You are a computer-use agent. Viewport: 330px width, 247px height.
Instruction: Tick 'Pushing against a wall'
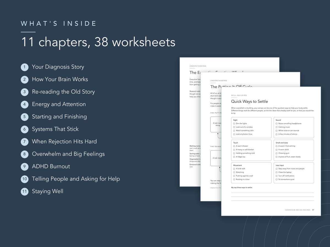[234, 176]
